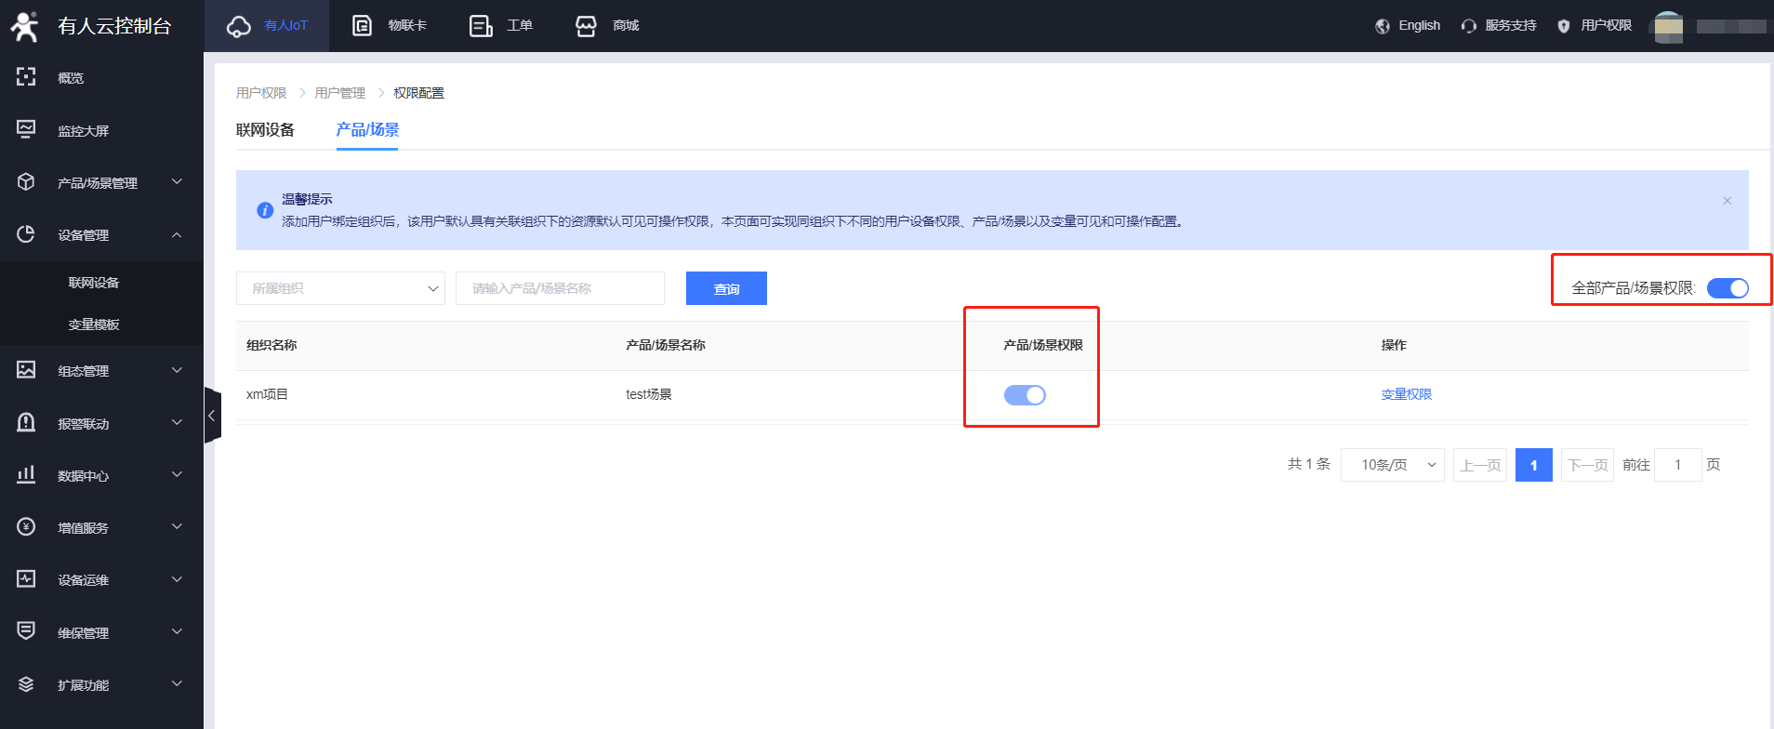This screenshot has height=729, width=1774.
Task: Click the 扩展功能 layers icon
Action: (x=26, y=684)
